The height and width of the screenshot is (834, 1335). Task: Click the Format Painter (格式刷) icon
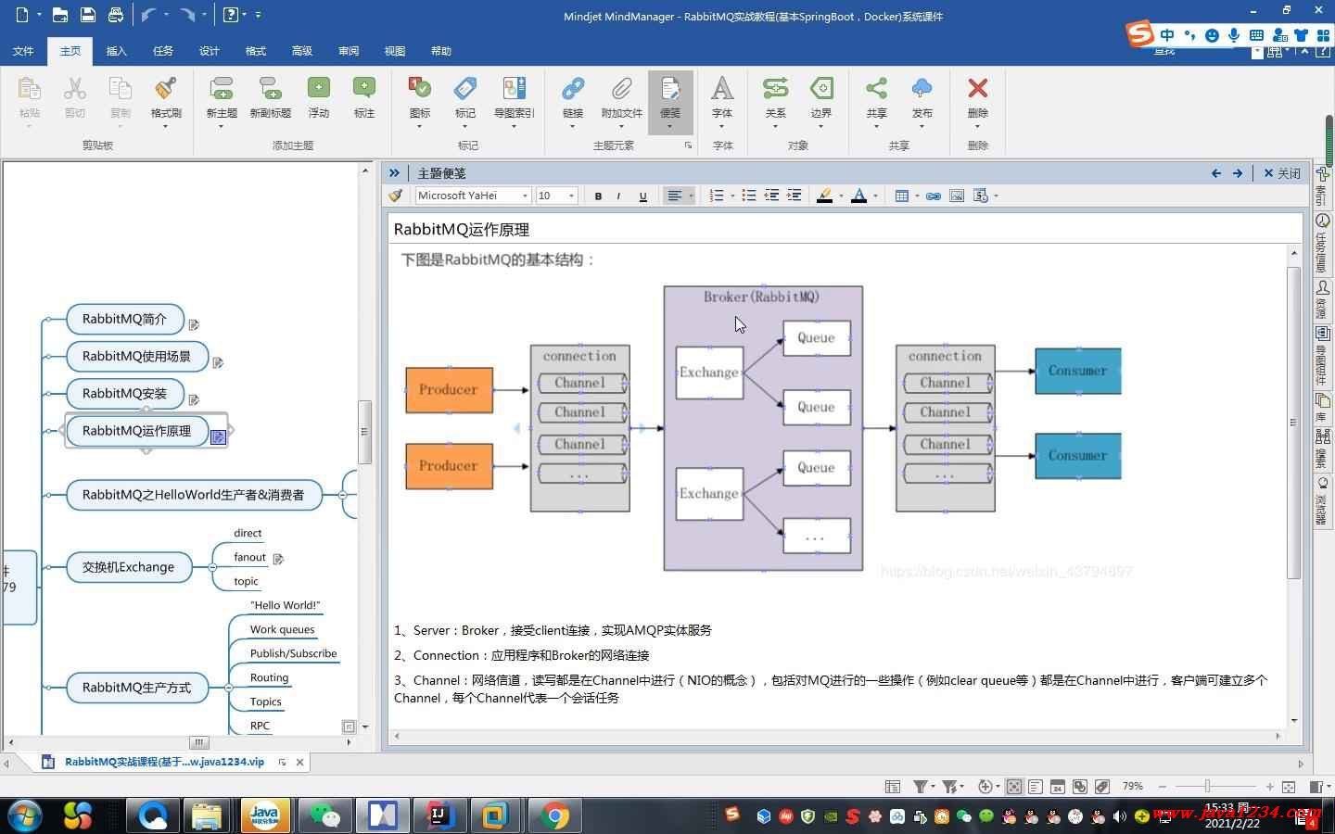[166, 89]
